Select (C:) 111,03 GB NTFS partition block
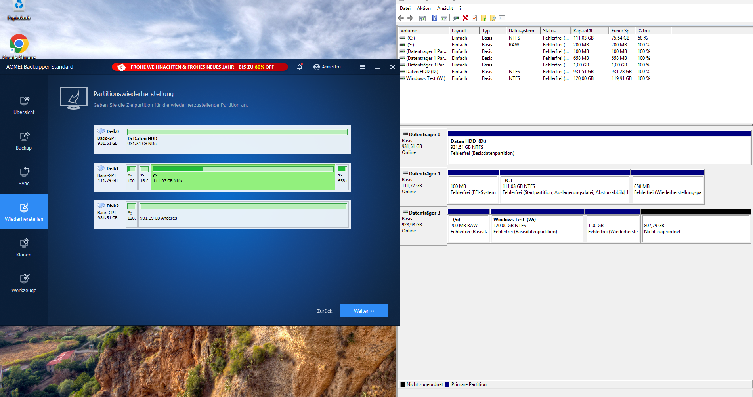This screenshot has width=753, height=397. 565,186
